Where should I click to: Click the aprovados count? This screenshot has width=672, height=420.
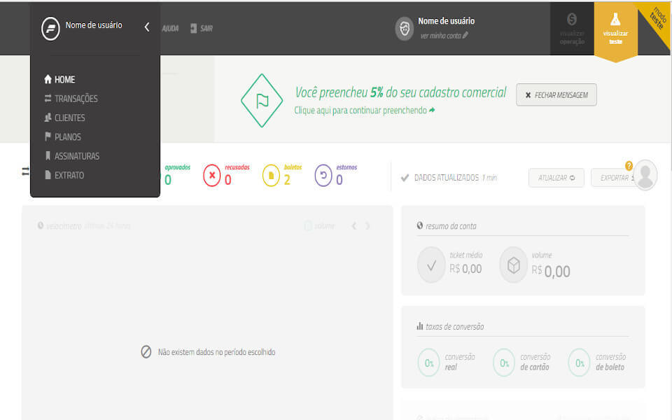click(168, 181)
